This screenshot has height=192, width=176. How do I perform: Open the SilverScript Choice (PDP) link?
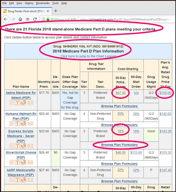coord(21,155)
